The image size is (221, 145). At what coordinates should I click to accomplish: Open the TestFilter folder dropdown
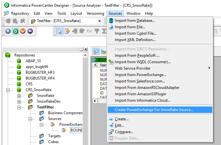coord(99,21)
